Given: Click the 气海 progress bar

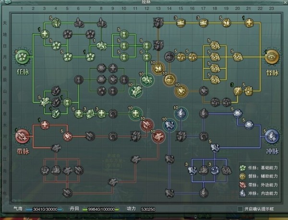Looking at the screenshot, I should 47,209.
